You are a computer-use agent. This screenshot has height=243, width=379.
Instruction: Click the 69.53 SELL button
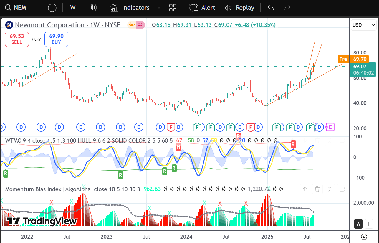pyautogui.click(x=17, y=39)
